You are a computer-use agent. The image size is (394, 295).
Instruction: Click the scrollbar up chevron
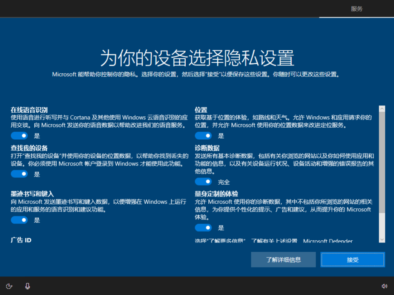tap(382, 108)
